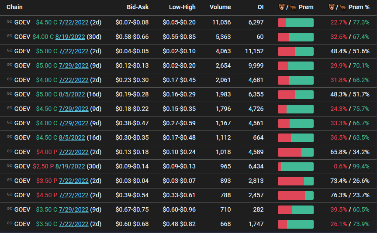Click premium percent 39.5% / 60.5%
Screen dimensions: 377x233
click(x=350, y=210)
